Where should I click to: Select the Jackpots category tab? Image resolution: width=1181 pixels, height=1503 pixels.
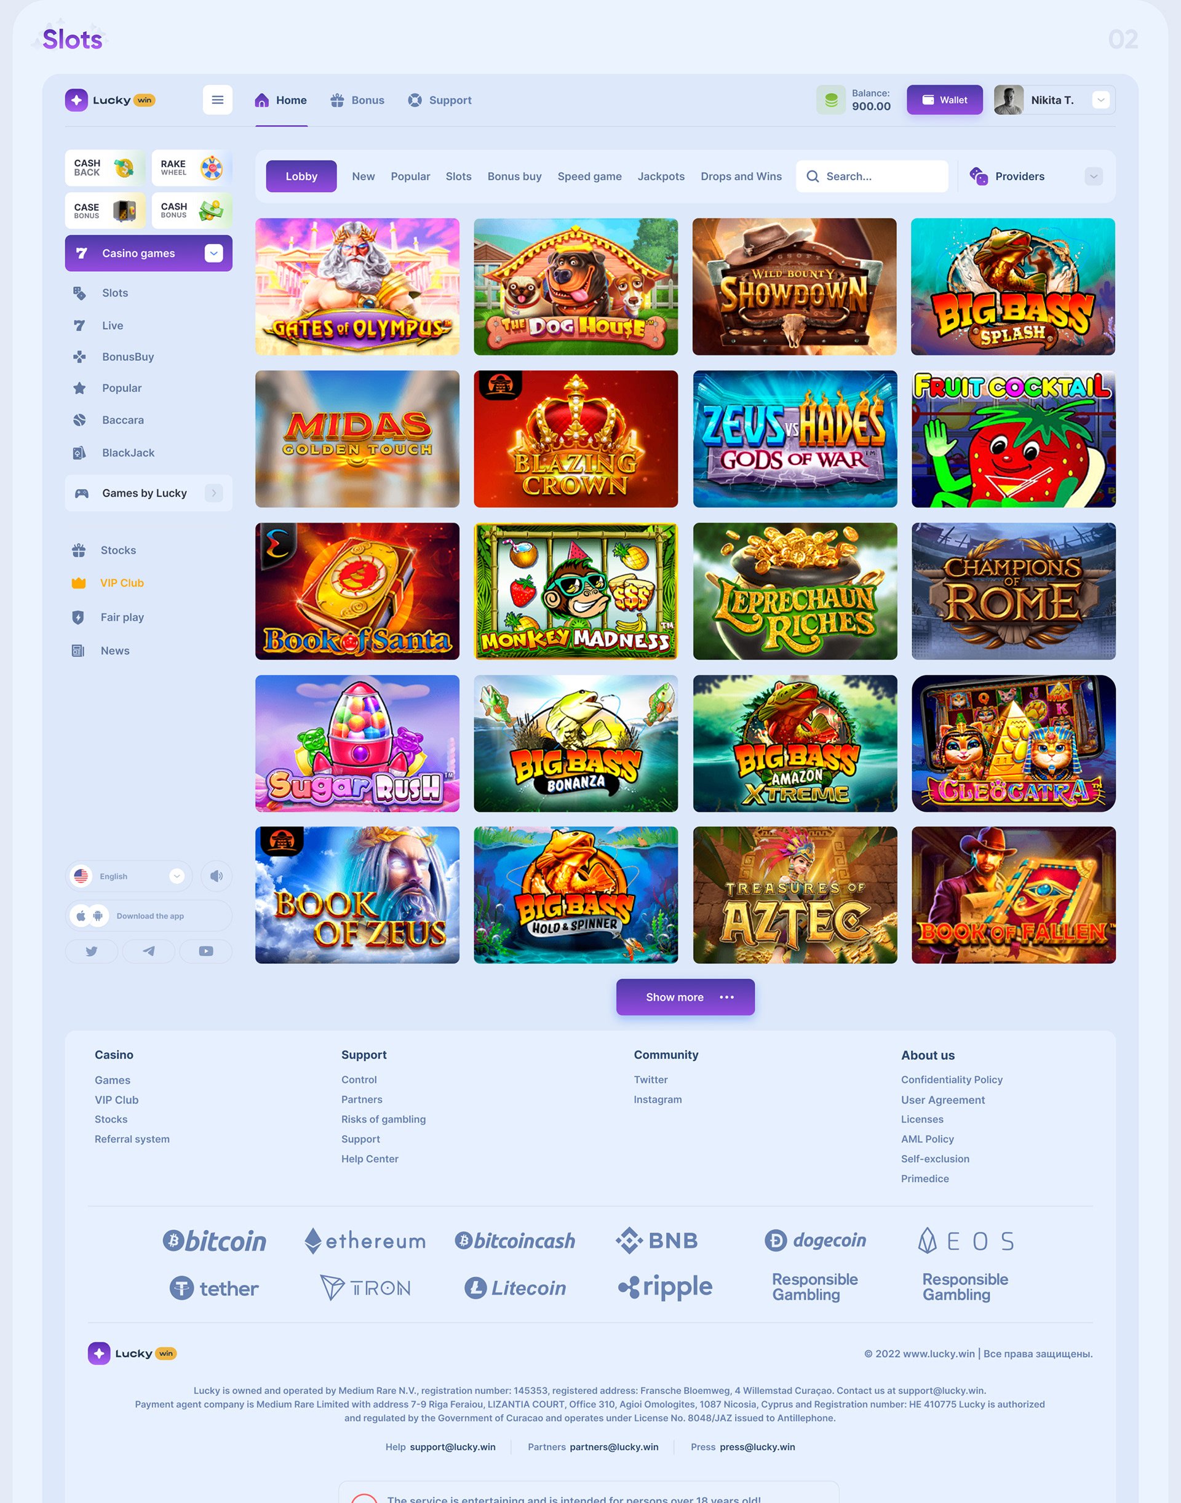[x=661, y=176]
